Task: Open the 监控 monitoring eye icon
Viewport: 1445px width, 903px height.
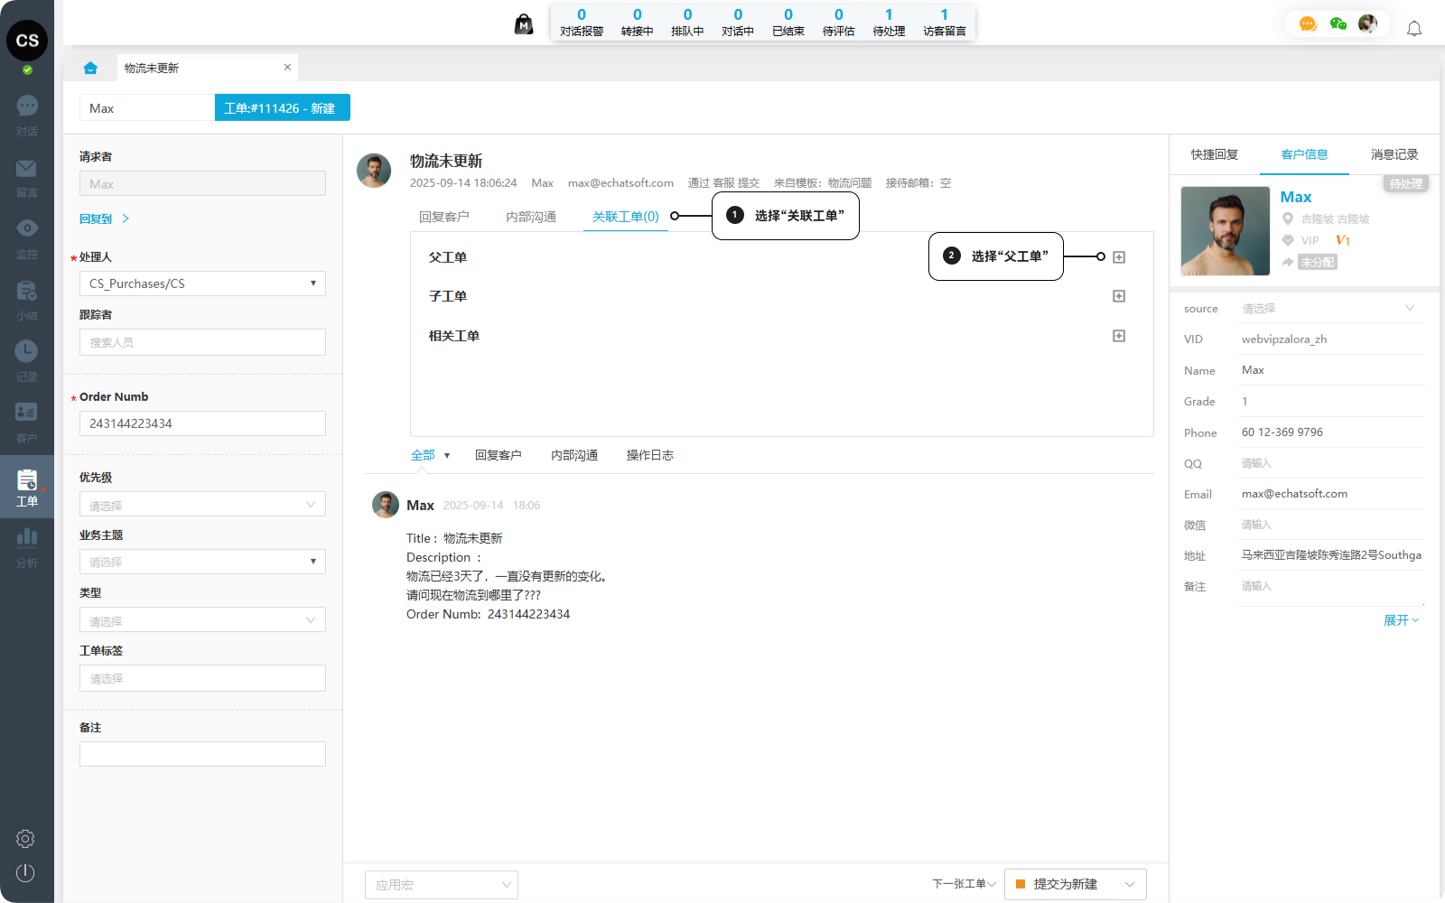Action: (x=27, y=229)
